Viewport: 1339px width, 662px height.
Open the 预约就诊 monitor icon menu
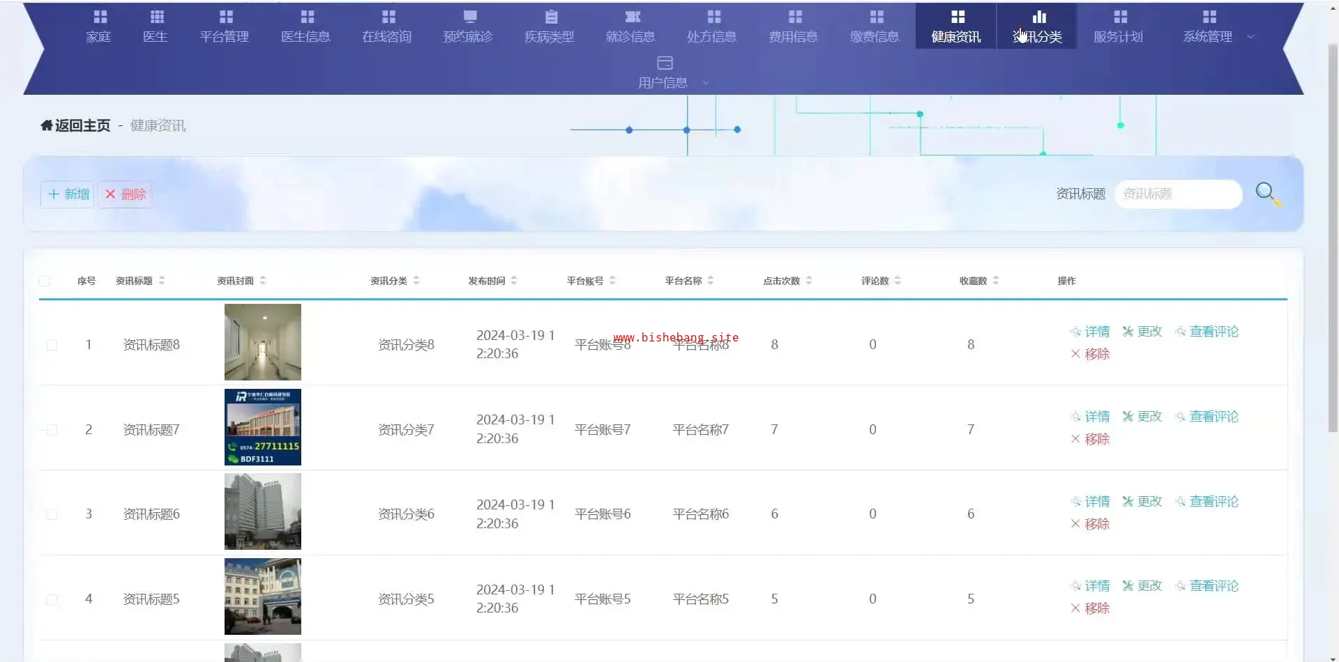point(469,17)
